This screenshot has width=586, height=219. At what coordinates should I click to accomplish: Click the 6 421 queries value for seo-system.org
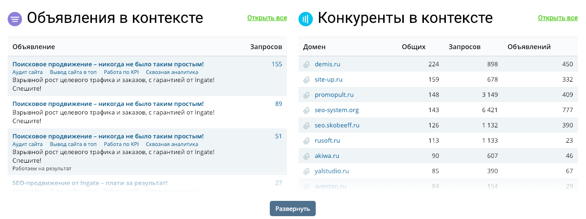click(x=490, y=110)
